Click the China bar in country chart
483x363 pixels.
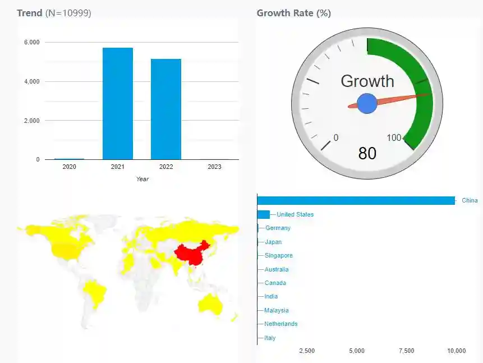click(356, 201)
